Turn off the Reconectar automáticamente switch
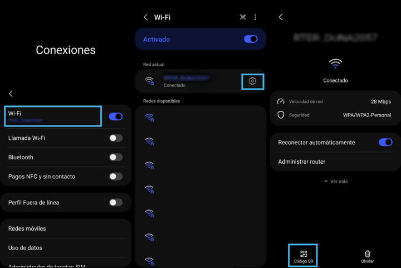This screenshot has width=401, height=268. pyautogui.click(x=385, y=143)
